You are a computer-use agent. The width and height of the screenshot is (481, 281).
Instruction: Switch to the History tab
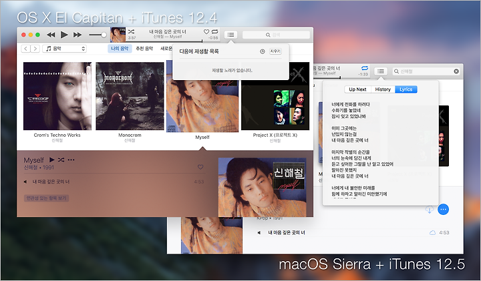(383, 89)
